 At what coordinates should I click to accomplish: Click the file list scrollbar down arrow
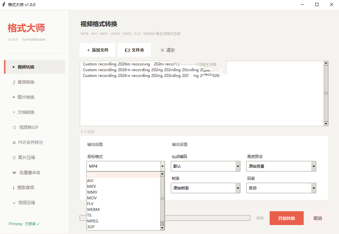click(326, 124)
